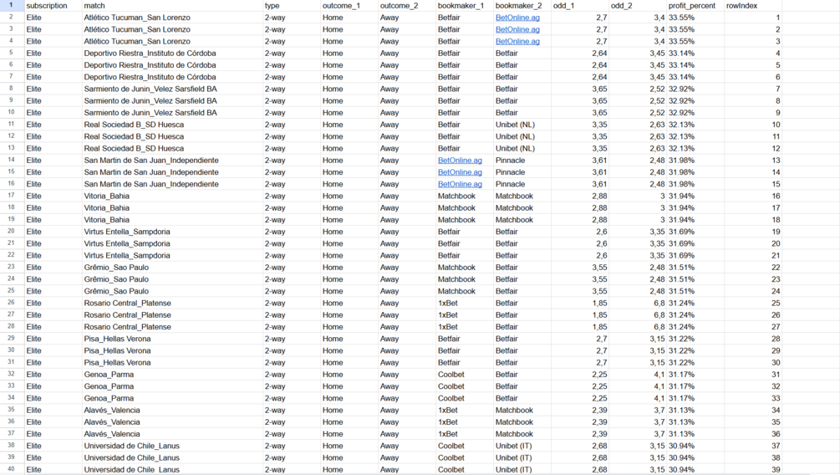Viewport: 840px width, 475px height.
Task: Select the 'outcome_1' header cell
Action: pos(349,6)
